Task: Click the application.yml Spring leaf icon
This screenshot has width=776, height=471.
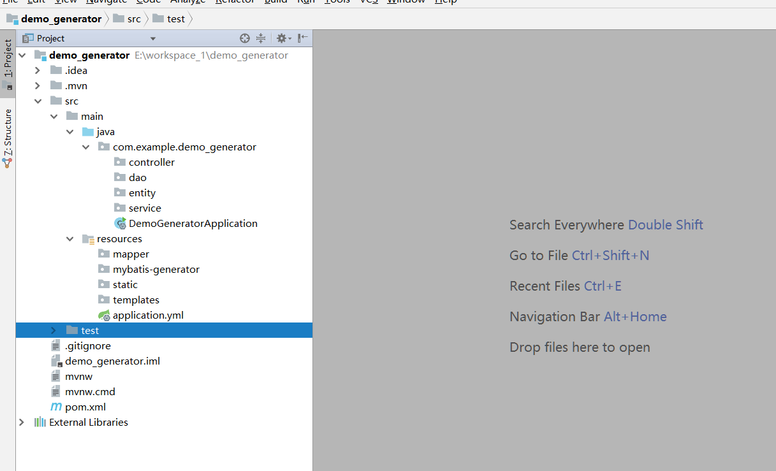Action: [x=104, y=315]
